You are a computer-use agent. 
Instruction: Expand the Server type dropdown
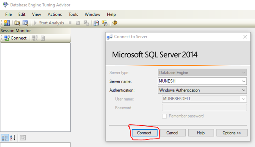243,73
